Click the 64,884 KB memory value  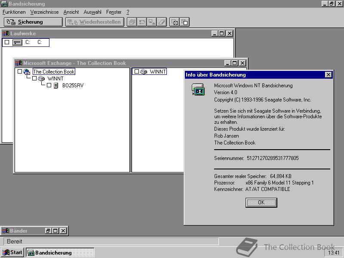click(x=281, y=176)
